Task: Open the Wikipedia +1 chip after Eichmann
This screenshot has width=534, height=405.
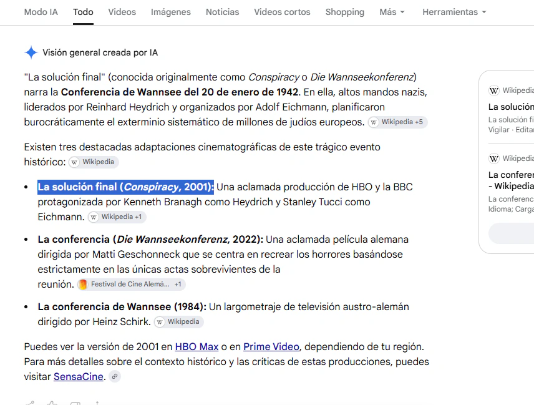Action: click(x=117, y=217)
